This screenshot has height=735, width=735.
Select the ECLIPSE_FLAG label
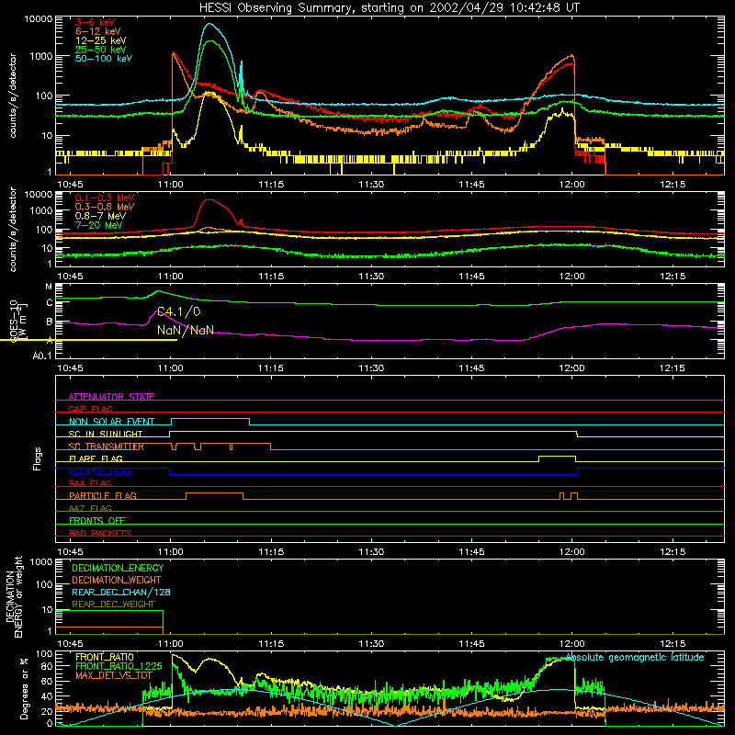coord(100,471)
